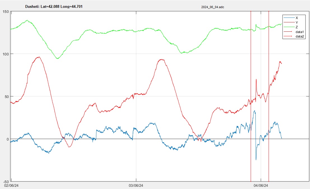Viewport: 310px width, 189px height.
Task: Select data2 label in the legend
Action: coord(300,37)
